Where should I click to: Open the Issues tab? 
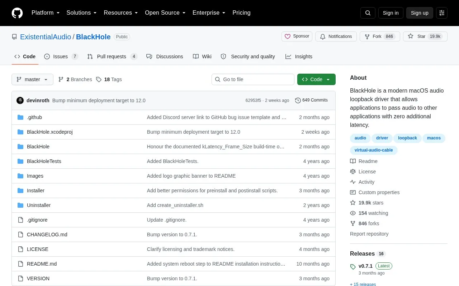coord(61,56)
